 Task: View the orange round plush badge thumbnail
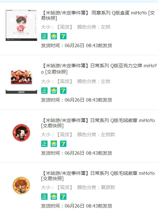tap(21, 186)
